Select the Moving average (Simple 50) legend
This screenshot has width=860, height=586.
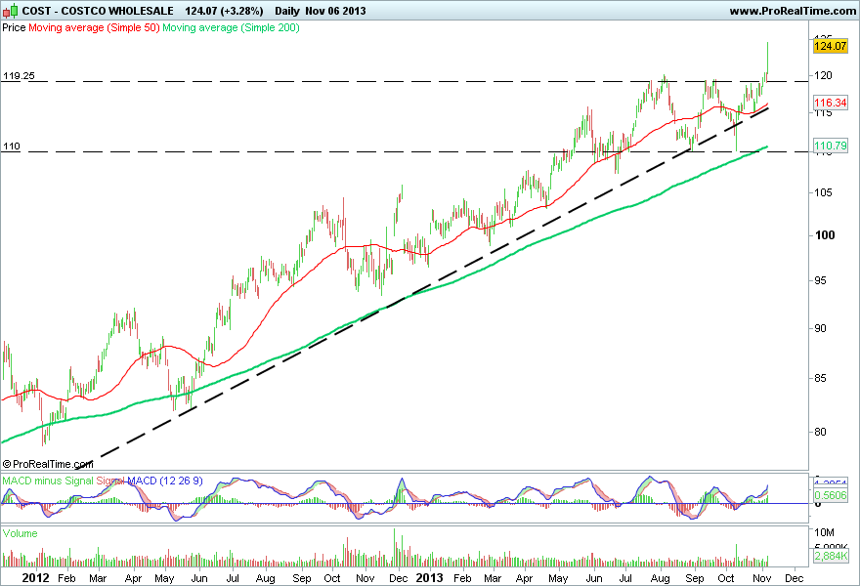(x=94, y=27)
